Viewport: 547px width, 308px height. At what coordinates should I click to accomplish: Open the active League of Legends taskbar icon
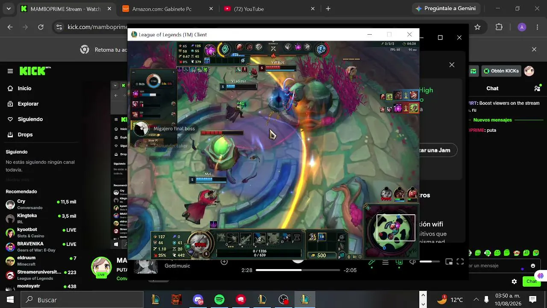[305, 299]
